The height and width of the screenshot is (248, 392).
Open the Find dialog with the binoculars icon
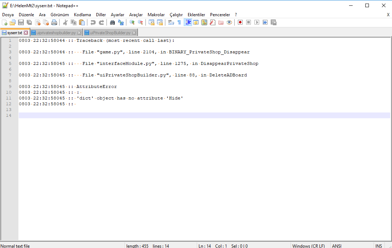click(x=113, y=22)
